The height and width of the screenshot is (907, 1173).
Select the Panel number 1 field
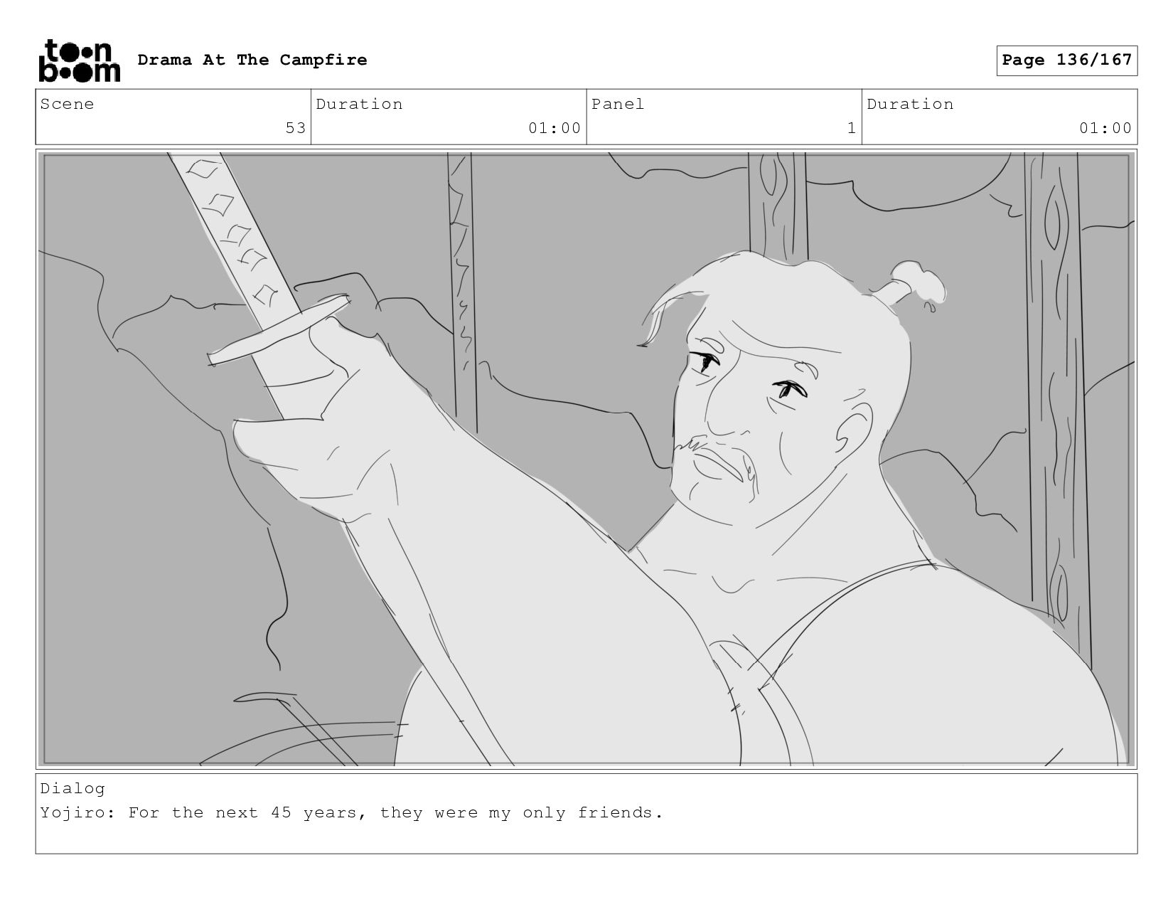724,117
